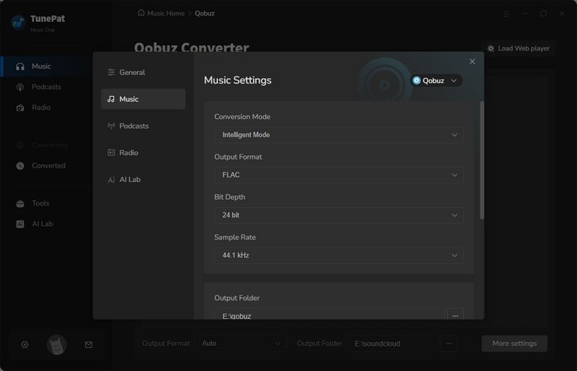The width and height of the screenshot is (577, 371).
Task: Click the More settings button
Action: 514,344
